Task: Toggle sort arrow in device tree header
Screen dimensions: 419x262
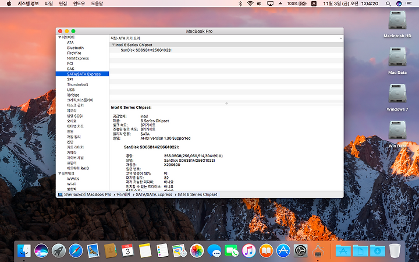Action: tap(340, 38)
